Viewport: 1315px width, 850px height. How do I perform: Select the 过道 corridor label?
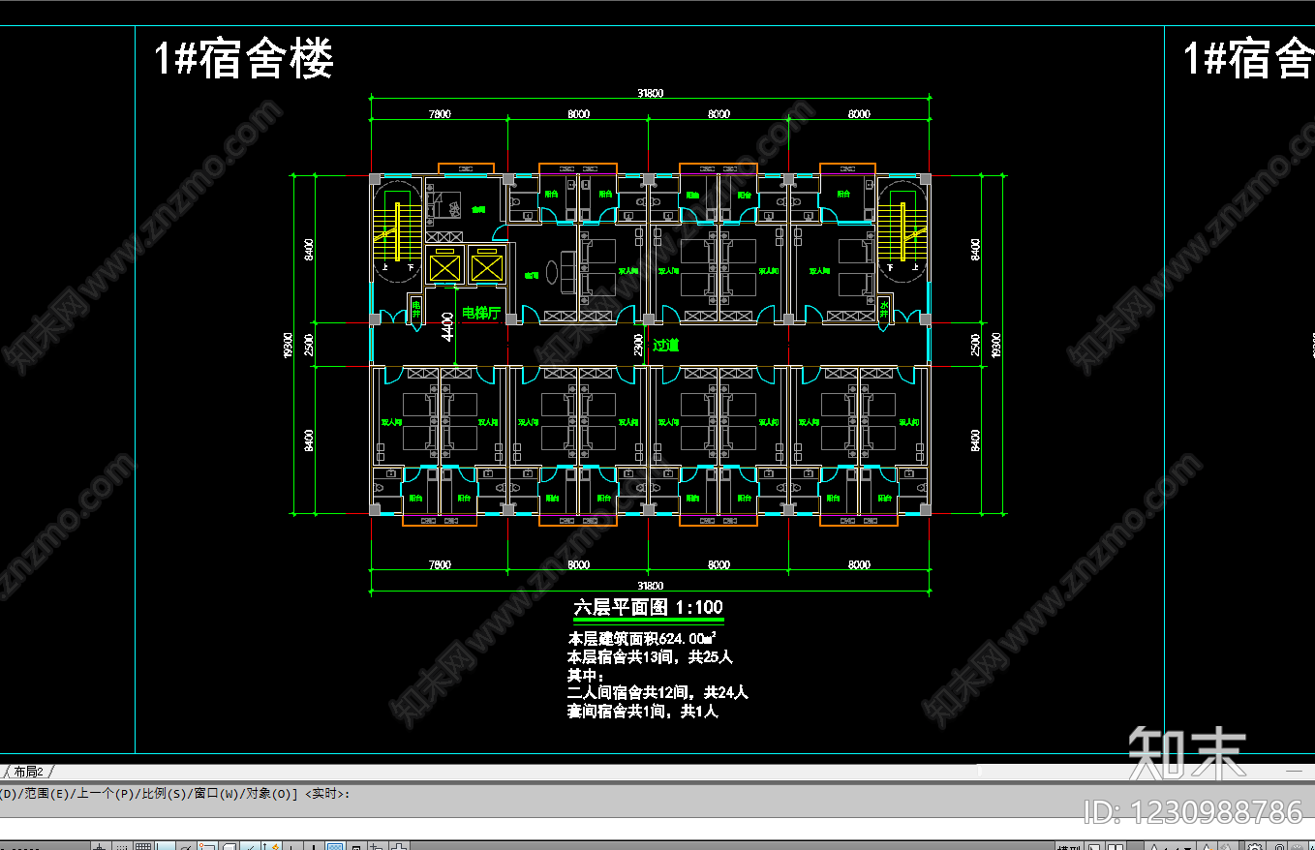(x=665, y=345)
